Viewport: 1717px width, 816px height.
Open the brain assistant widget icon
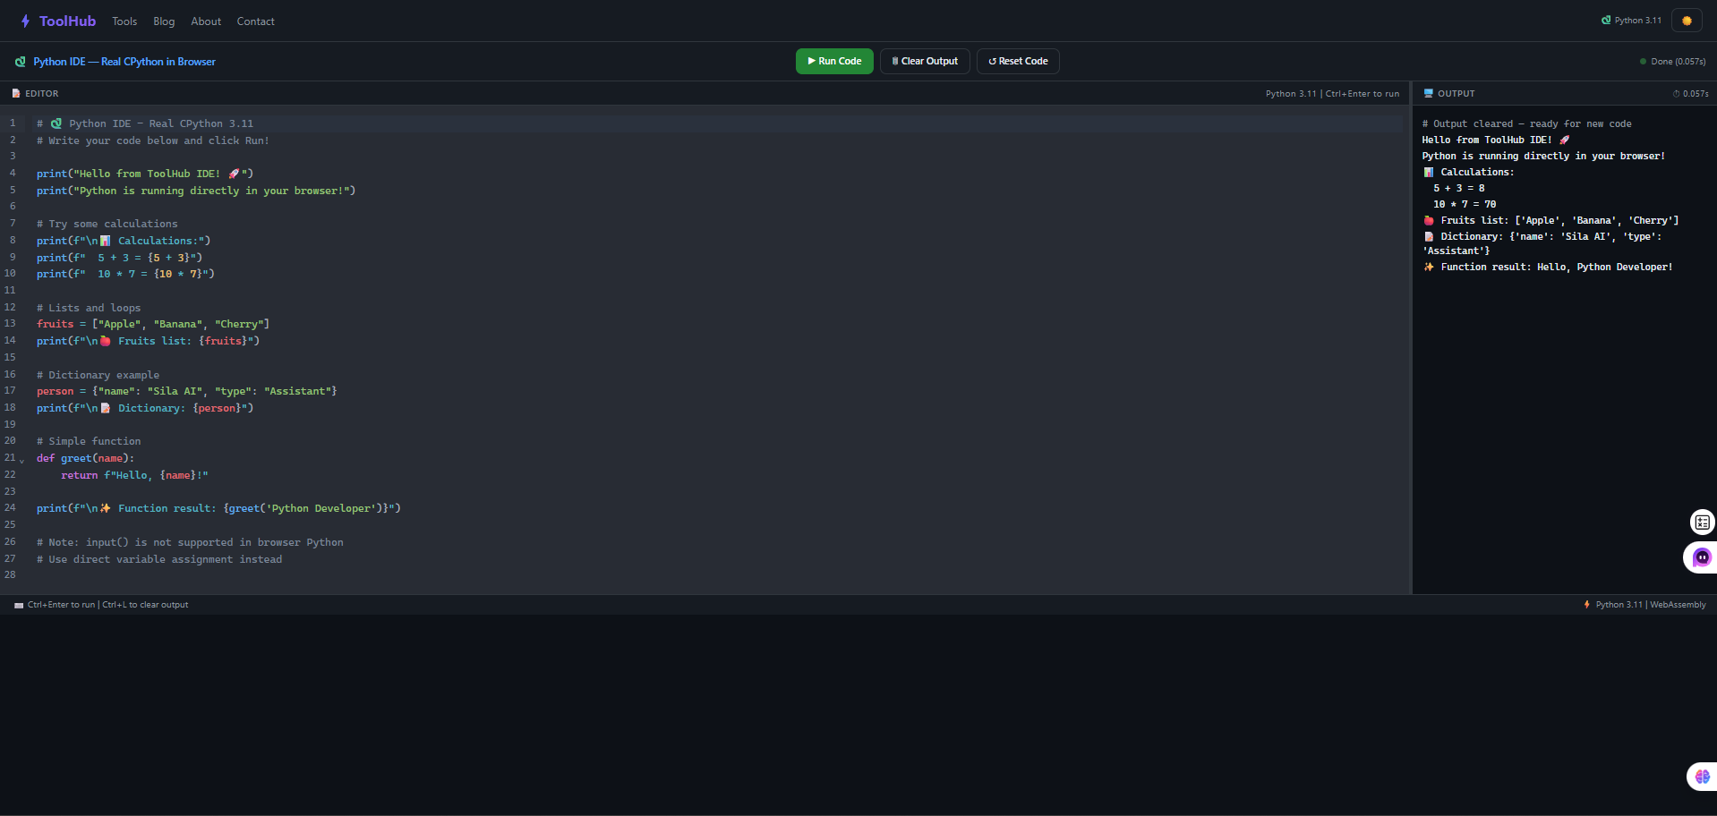click(x=1703, y=777)
